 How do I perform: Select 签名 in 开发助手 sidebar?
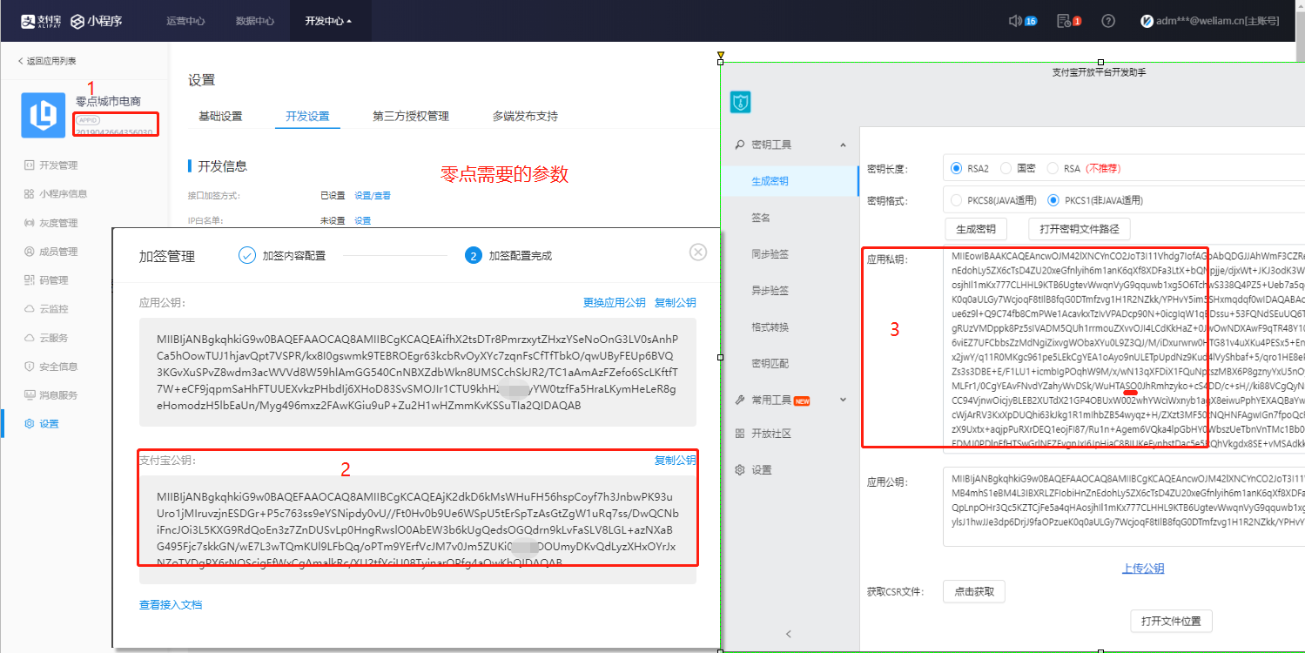(x=760, y=218)
